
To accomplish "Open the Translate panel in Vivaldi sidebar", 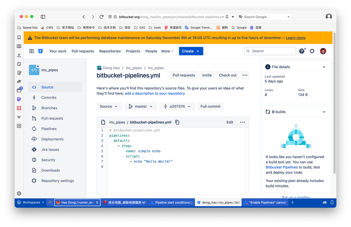I will [19, 81].
